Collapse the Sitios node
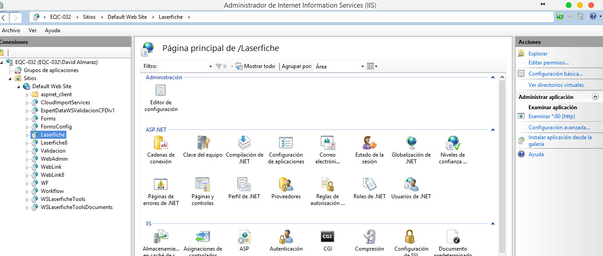The width and height of the screenshot is (603, 256). [x=11, y=78]
